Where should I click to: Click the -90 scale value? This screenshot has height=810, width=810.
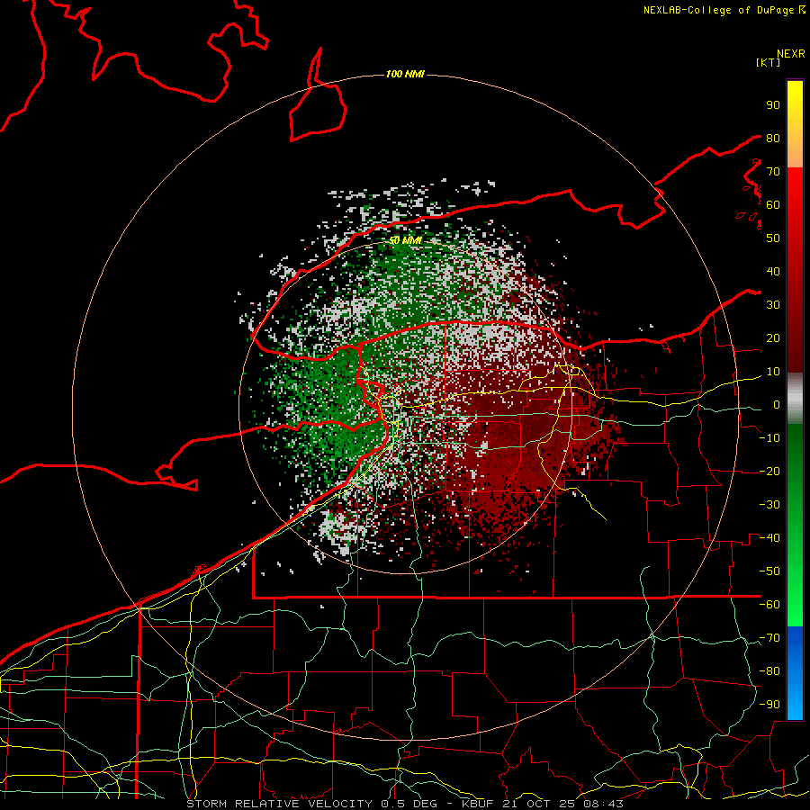(x=769, y=705)
